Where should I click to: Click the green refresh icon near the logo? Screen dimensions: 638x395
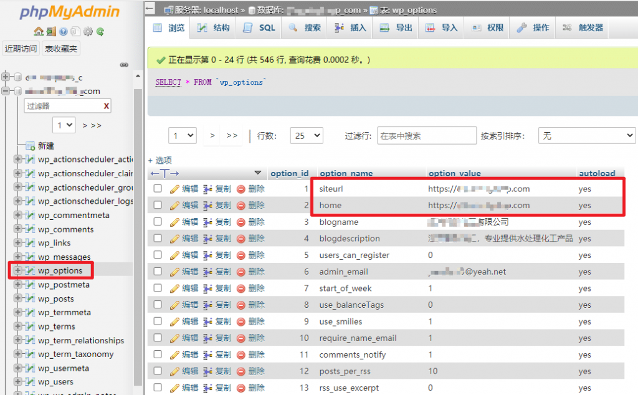click(x=100, y=31)
